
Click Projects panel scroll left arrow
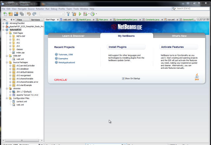pyautogui.click(x=3, y=140)
